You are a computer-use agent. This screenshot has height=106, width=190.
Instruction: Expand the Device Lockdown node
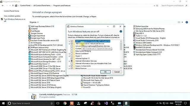pos(69,54)
